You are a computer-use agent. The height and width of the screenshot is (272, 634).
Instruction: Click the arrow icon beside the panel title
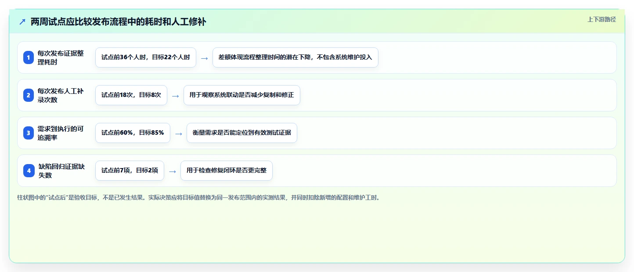click(22, 22)
